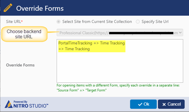Click the checkmark icon on Ok button
189x112 pixels.
click(140, 104)
